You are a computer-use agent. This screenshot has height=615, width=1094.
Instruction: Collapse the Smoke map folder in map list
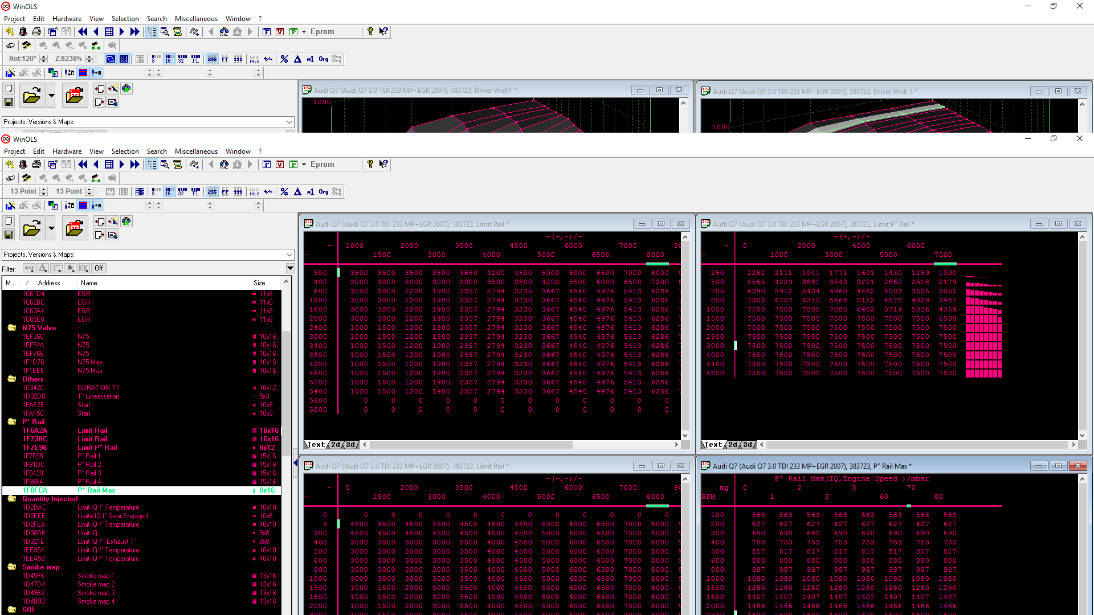[x=11, y=567]
